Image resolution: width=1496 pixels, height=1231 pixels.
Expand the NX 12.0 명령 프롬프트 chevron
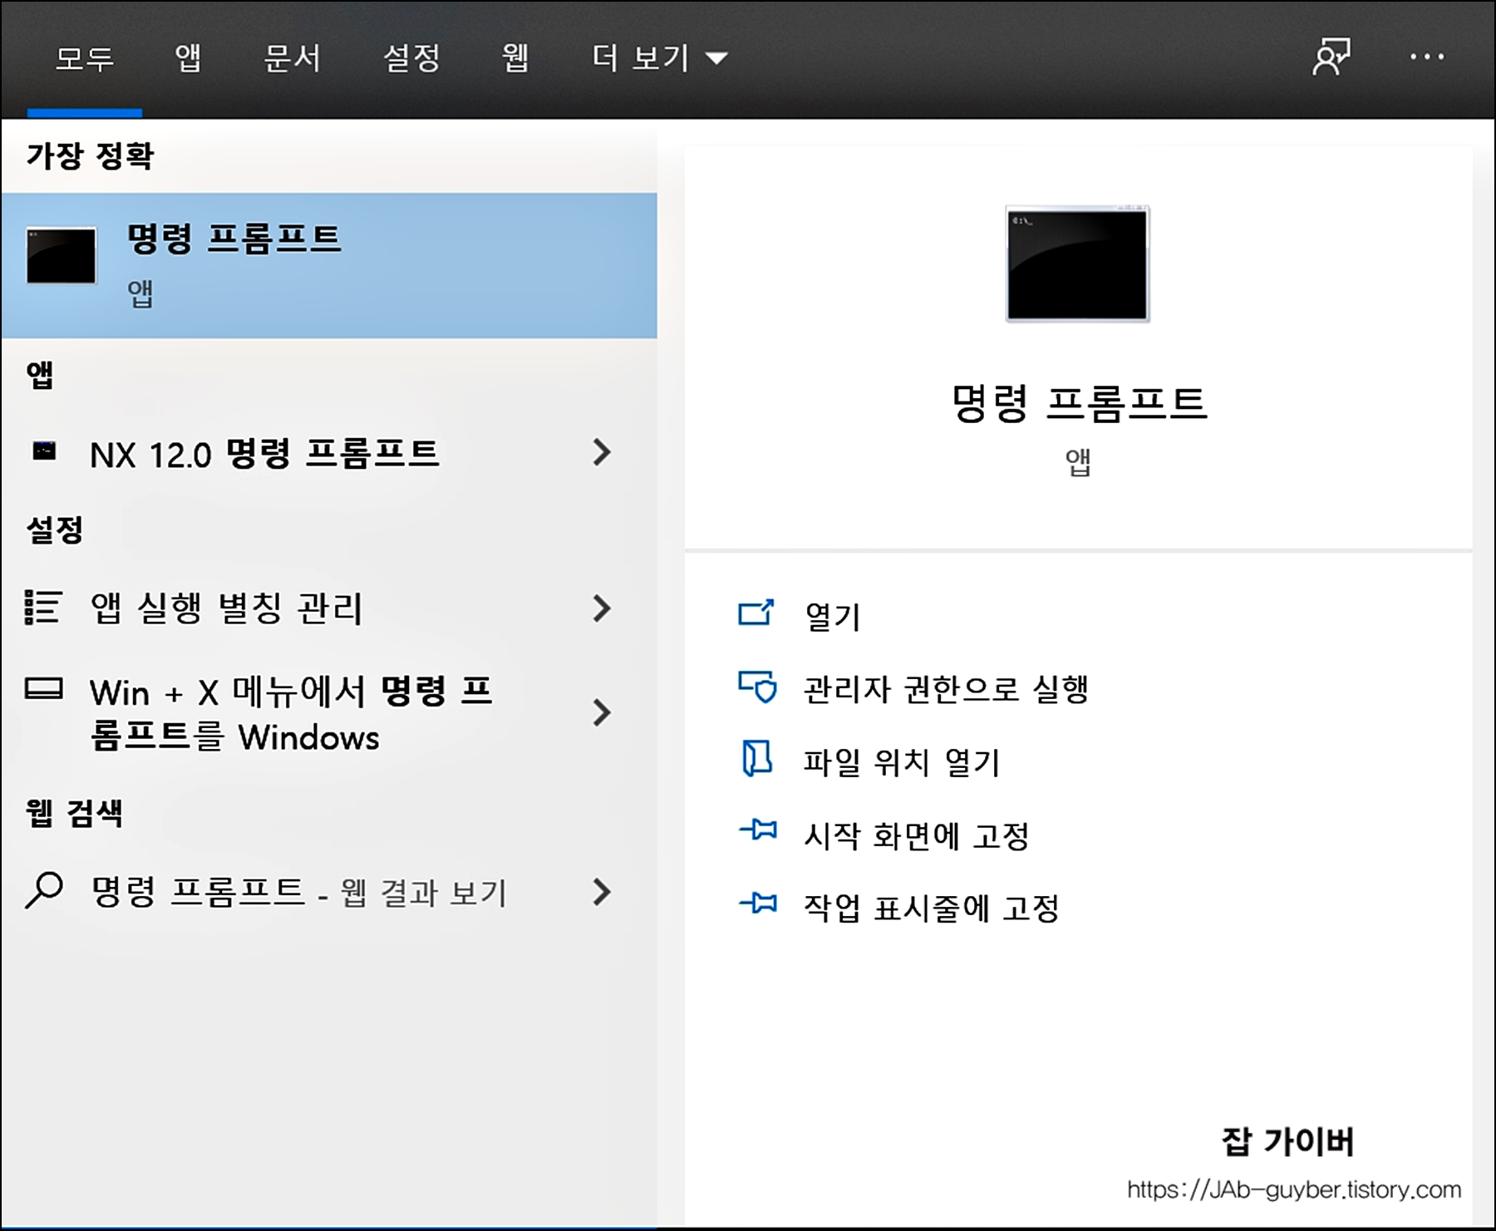coord(602,452)
